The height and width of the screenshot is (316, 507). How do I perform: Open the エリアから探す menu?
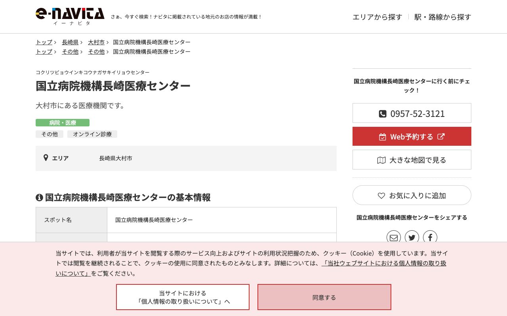click(x=377, y=17)
